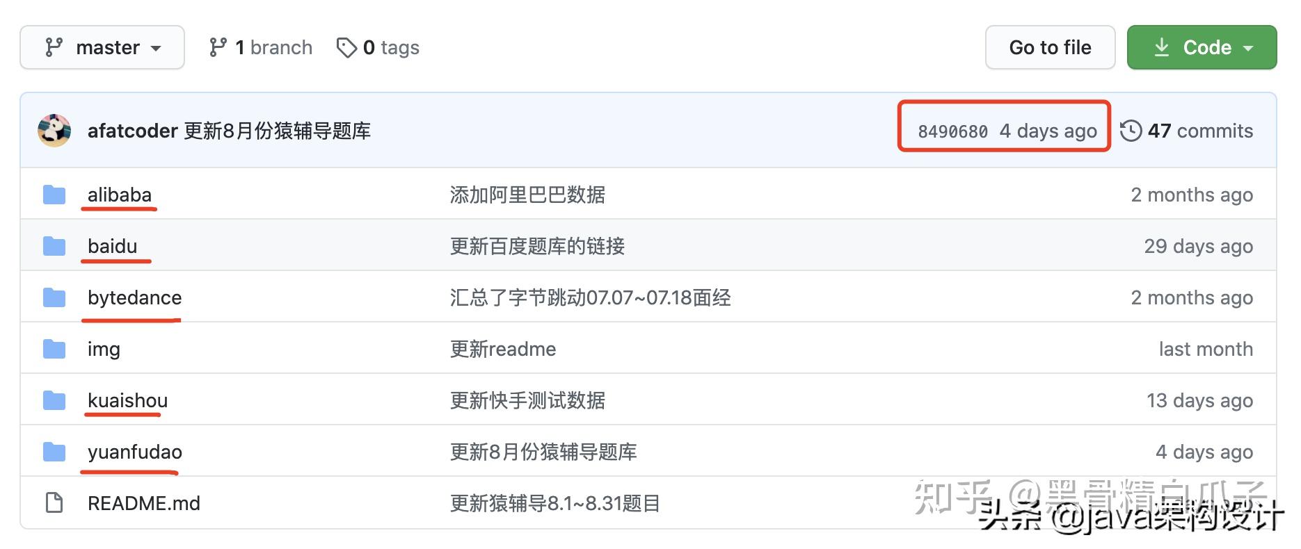This screenshot has height=549, width=1301.
Task: Click the baidu folder icon
Action: 54,246
